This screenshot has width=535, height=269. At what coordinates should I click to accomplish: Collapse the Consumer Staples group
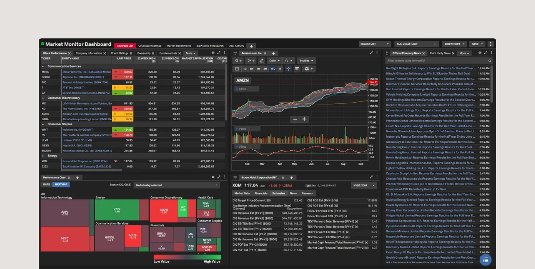click(43, 124)
